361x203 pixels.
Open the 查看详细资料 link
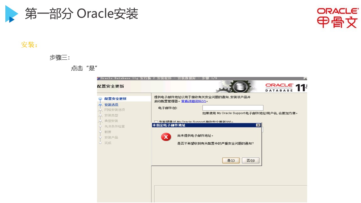coord(193,101)
